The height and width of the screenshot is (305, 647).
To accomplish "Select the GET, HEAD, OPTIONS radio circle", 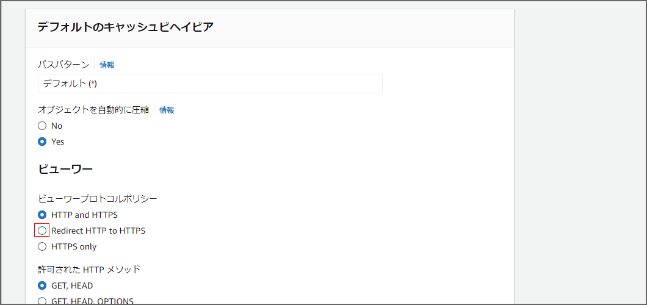I will click(x=42, y=301).
